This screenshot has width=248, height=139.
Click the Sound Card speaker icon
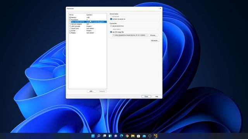[x=70, y=29]
